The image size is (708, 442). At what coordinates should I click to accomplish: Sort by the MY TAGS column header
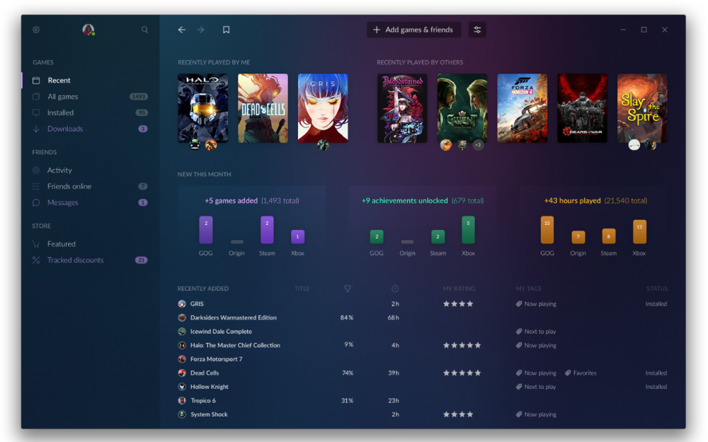(x=528, y=289)
